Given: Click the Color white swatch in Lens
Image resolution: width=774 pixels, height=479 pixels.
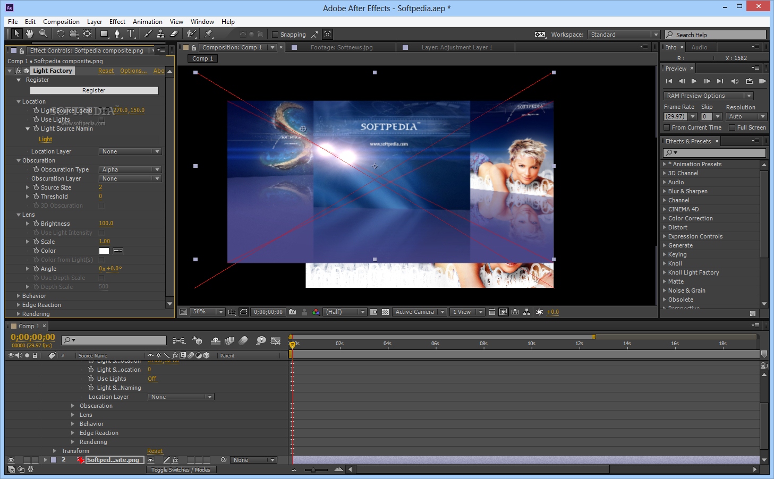Looking at the screenshot, I should [x=104, y=251].
